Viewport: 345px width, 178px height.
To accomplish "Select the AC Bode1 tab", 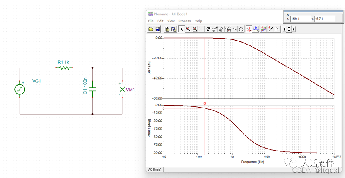I will click(x=155, y=170).
